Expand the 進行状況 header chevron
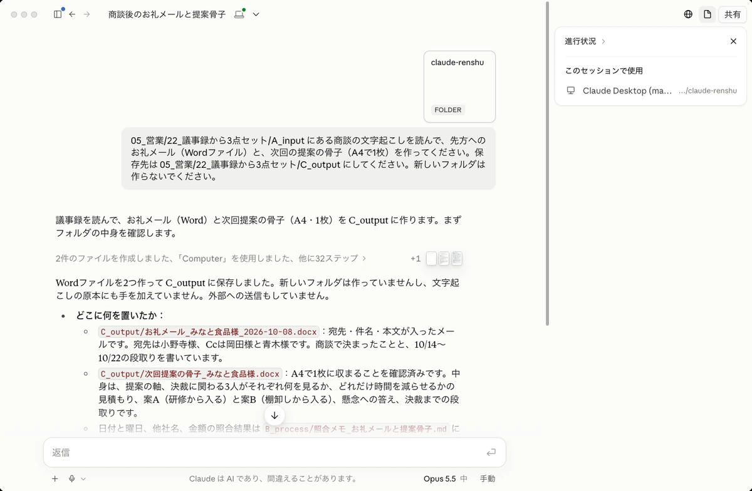This screenshot has width=752, height=491. 603,41
